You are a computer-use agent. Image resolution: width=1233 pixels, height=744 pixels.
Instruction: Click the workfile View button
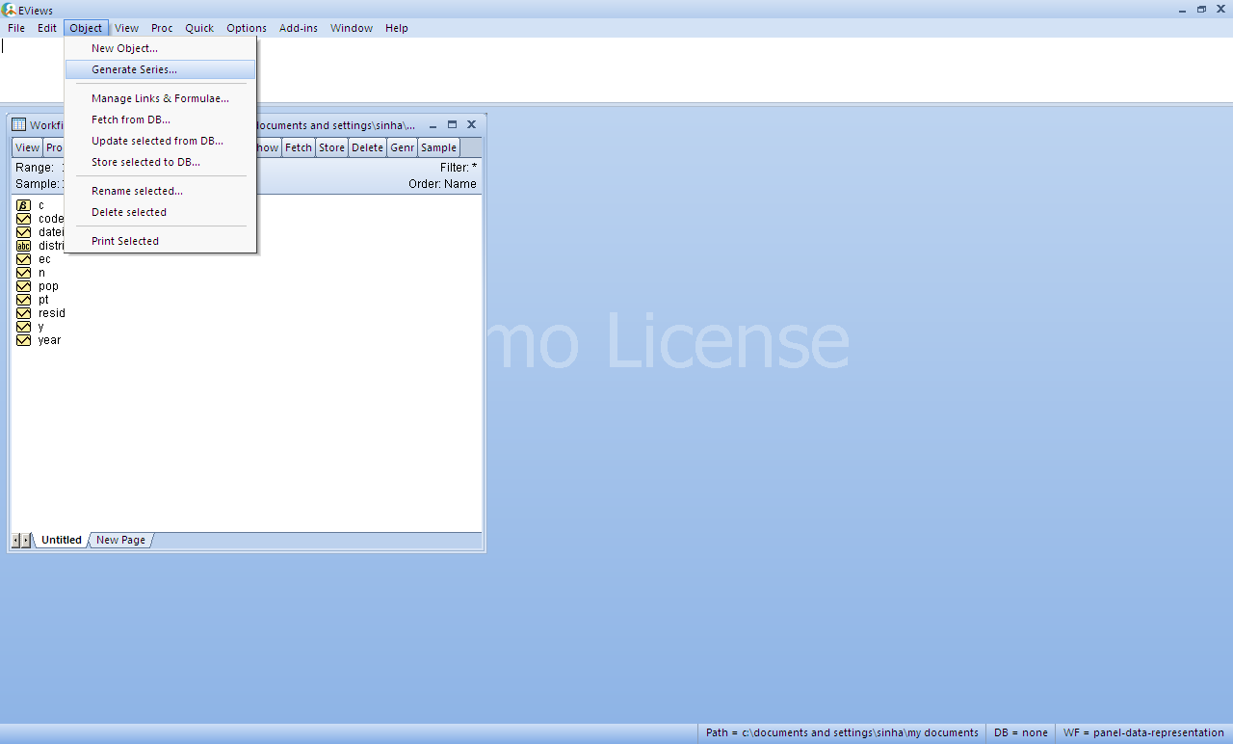(x=28, y=147)
